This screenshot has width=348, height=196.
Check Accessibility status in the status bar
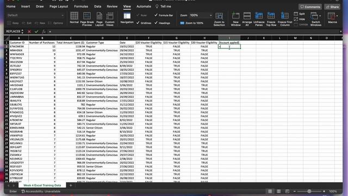click(x=41, y=191)
